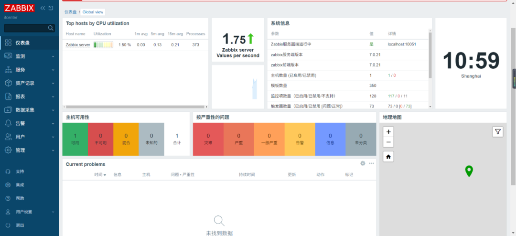Click the 模板数量 350 value
The width and height of the screenshot is (516, 236).
point(373,86)
